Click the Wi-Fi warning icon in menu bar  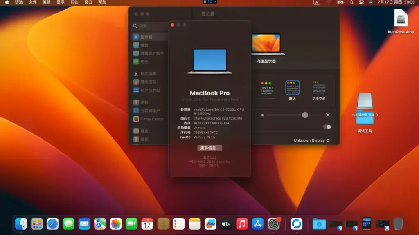tap(329, 2)
